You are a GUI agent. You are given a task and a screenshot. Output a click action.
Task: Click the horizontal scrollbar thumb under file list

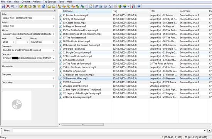pos(82,125)
